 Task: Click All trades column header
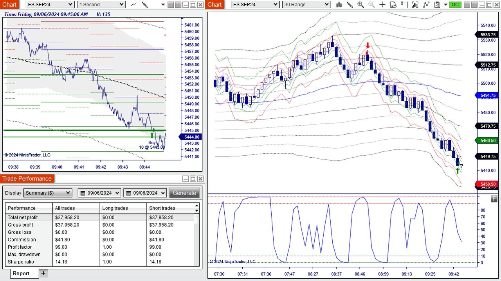pyautogui.click(x=76, y=208)
